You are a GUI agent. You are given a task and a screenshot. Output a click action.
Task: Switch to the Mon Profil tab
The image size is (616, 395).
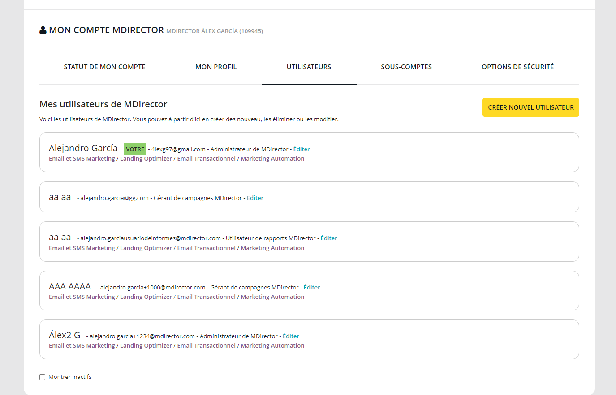(216, 67)
